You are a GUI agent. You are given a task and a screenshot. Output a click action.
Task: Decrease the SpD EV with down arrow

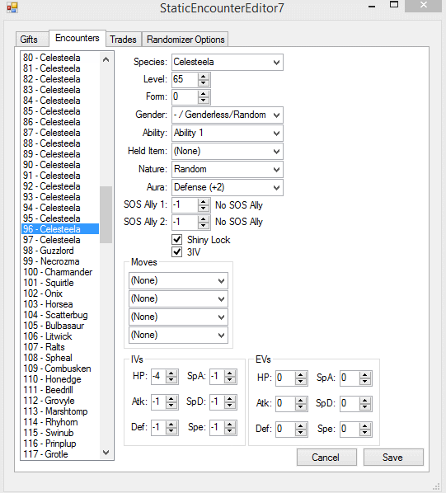[x=365, y=407]
